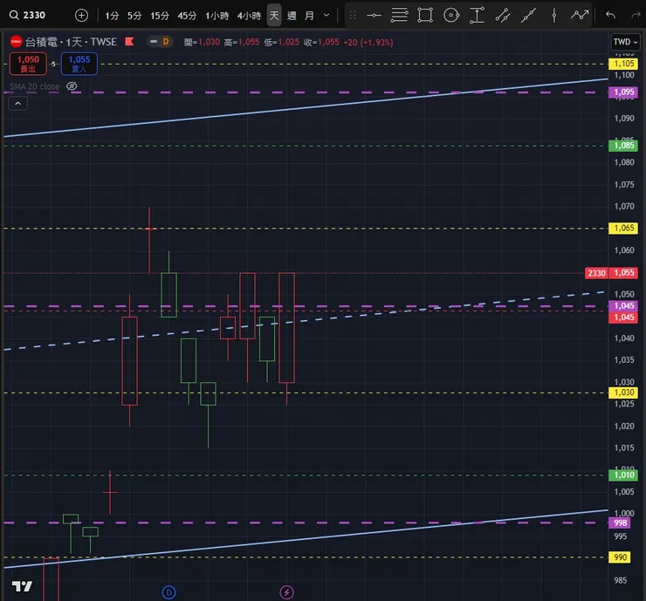Switch to the 1分 timeframe
Screen dimensions: 646x601
pos(112,16)
